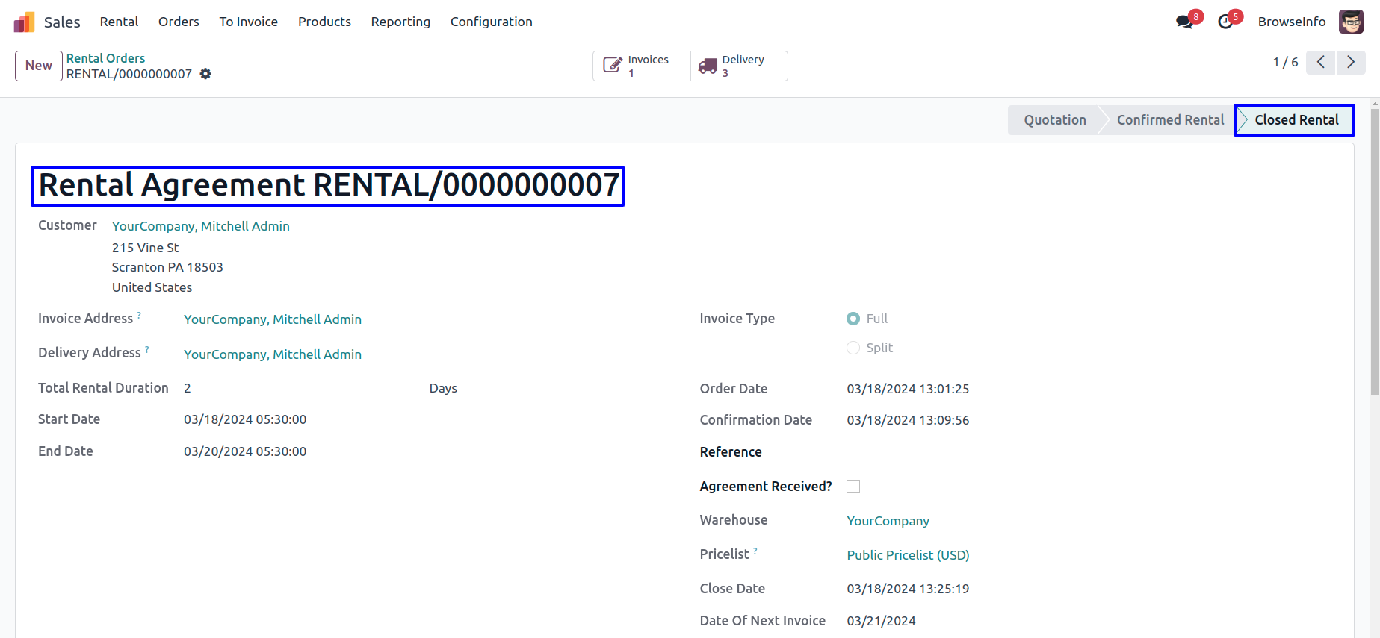This screenshot has height=638, width=1380.
Task: Open the YourCompany warehouse link
Action: (x=888, y=521)
